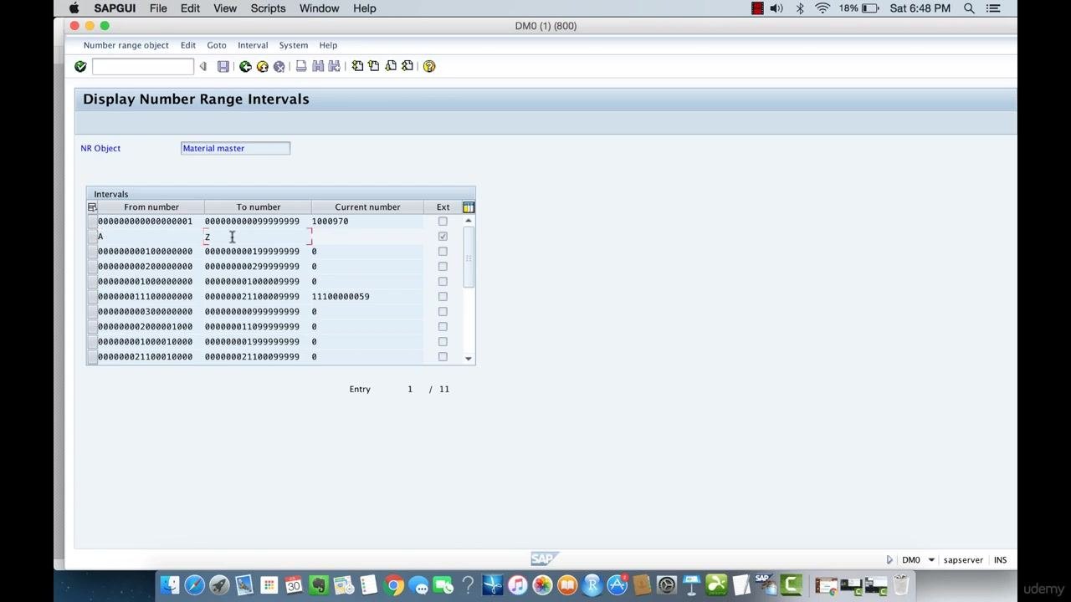The width and height of the screenshot is (1071, 602).
Task: Click the yellow Exit arrow icon
Action: pos(262,66)
